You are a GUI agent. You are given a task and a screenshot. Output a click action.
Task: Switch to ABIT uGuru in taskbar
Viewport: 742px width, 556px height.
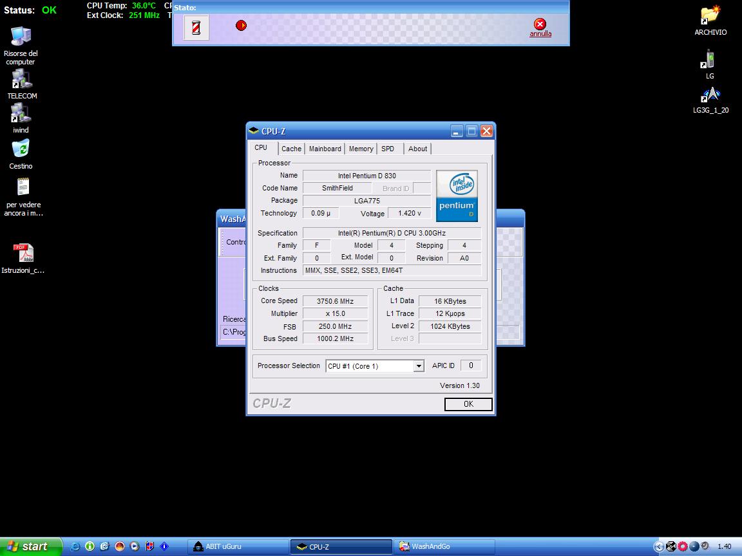238,546
